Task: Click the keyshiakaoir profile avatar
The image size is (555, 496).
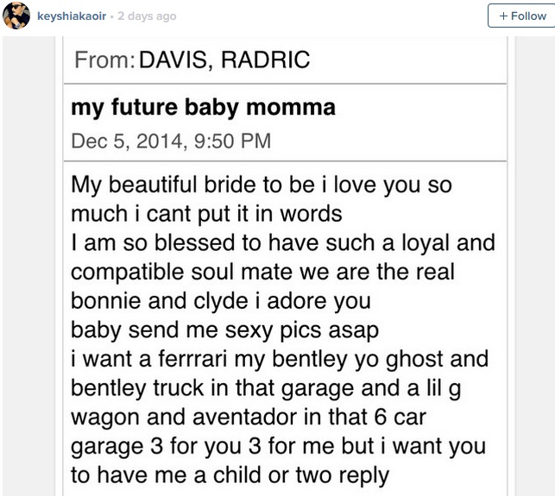Action: click(x=16, y=16)
